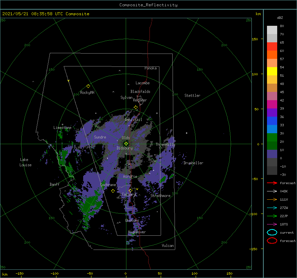Click the Calgary city label
This screenshot has height=278, width=297.
129,194
